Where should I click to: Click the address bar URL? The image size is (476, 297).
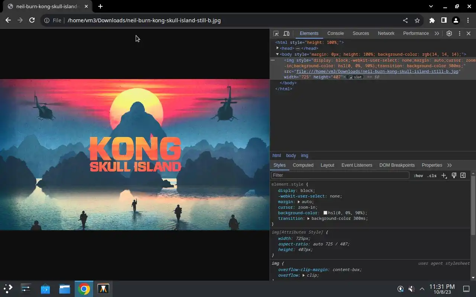click(144, 20)
